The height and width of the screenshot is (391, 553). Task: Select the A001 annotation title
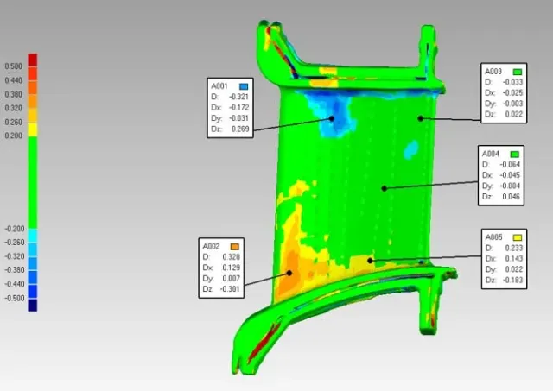pyautogui.click(x=219, y=86)
